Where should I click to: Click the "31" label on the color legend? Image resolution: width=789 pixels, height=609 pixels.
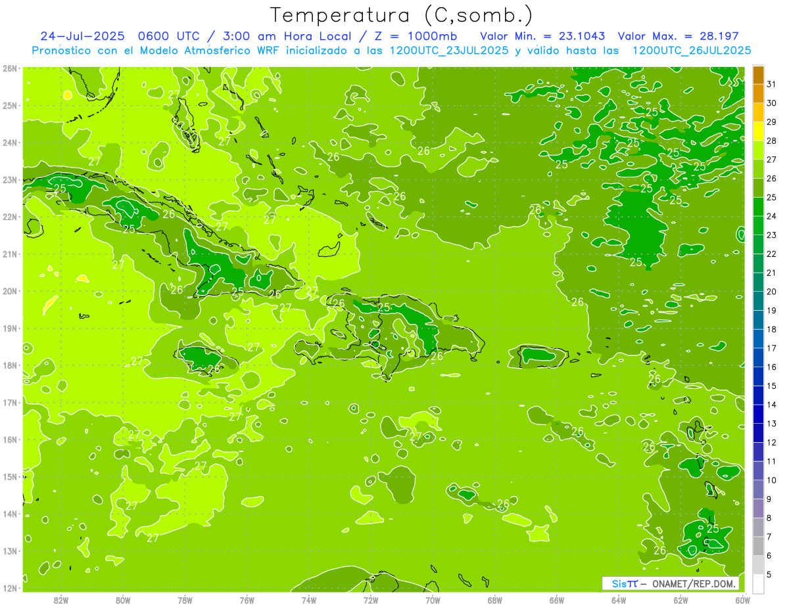coord(771,84)
